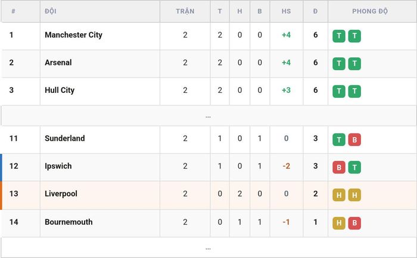Click Manchester City's first green T badge

click(339, 36)
